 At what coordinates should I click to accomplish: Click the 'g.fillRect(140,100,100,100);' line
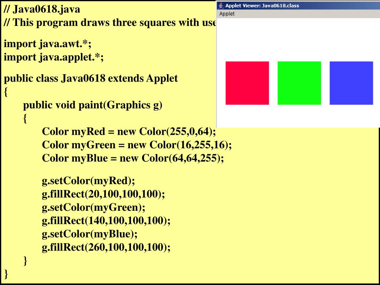pos(106,221)
